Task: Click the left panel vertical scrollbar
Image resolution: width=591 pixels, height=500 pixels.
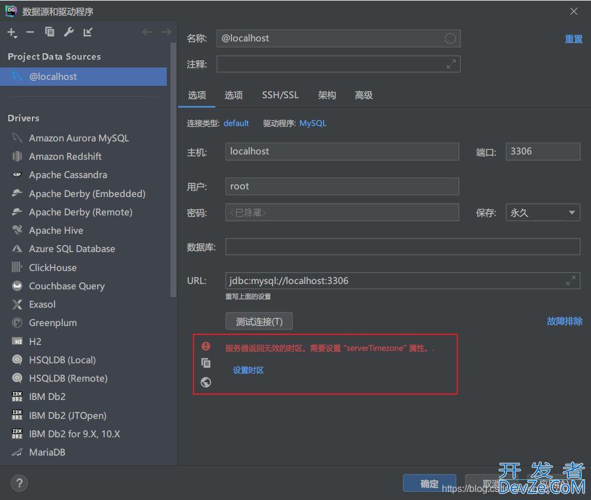Action: point(173,170)
